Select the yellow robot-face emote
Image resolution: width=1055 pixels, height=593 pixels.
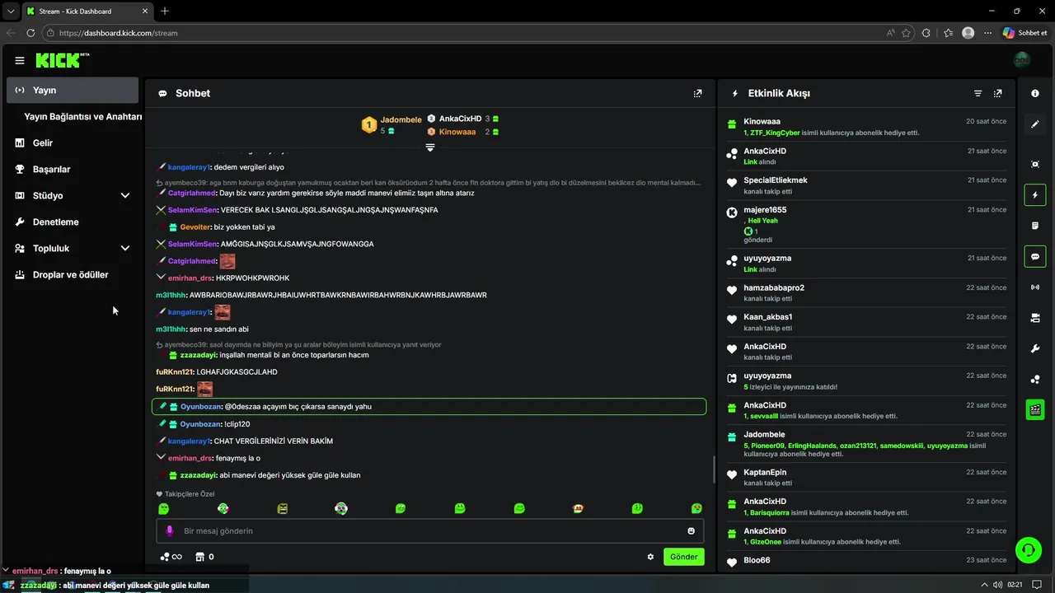click(x=283, y=509)
